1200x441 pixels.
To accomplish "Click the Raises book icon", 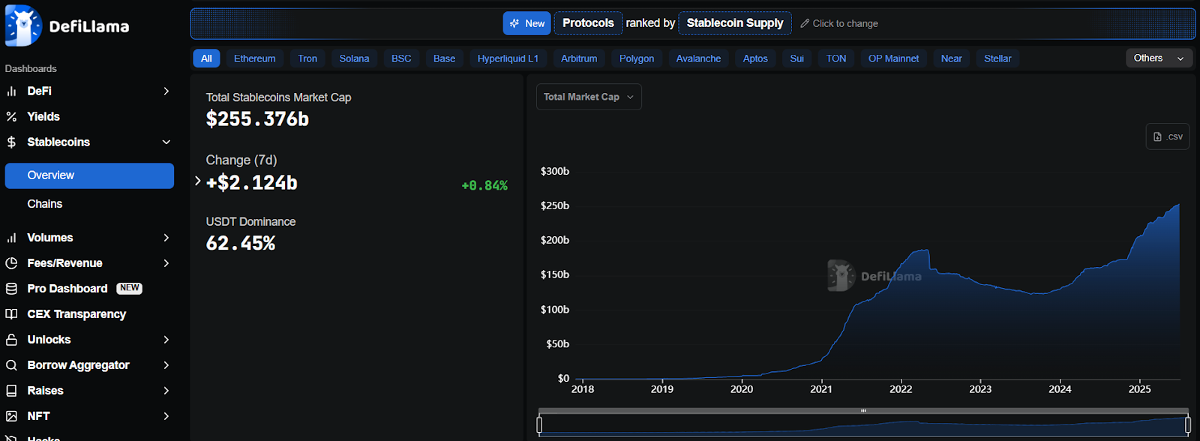I will 11,391.
